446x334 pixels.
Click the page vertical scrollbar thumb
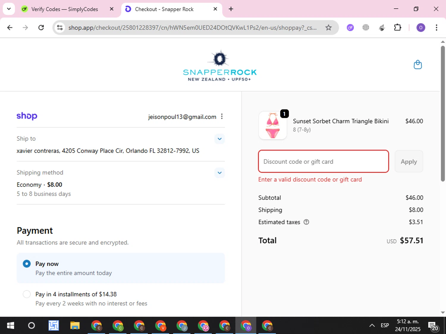click(x=443, y=113)
